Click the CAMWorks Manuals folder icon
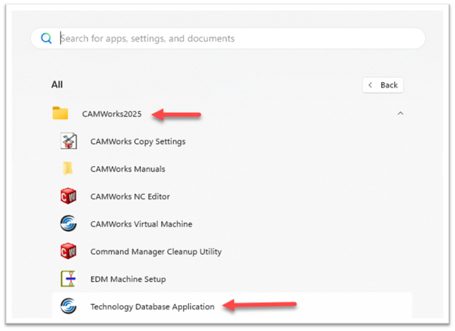Viewport: 455px width, 331px height. coord(68,168)
